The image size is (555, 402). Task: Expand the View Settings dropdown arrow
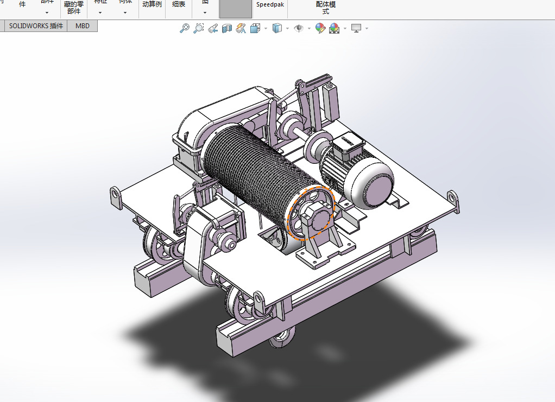click(x=367, y=28)
